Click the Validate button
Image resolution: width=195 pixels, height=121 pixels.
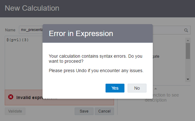click(15, 111)
